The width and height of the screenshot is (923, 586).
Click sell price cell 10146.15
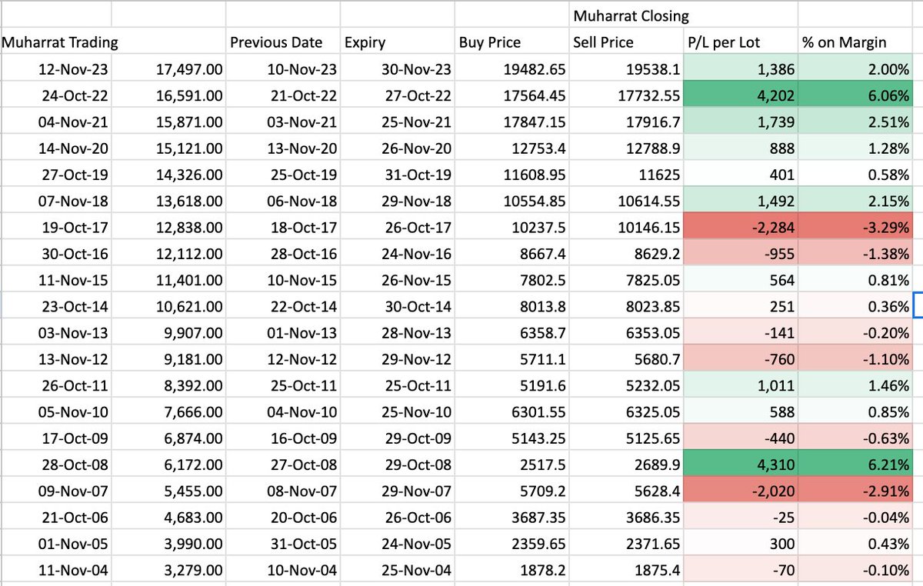(x=625, y=227)
